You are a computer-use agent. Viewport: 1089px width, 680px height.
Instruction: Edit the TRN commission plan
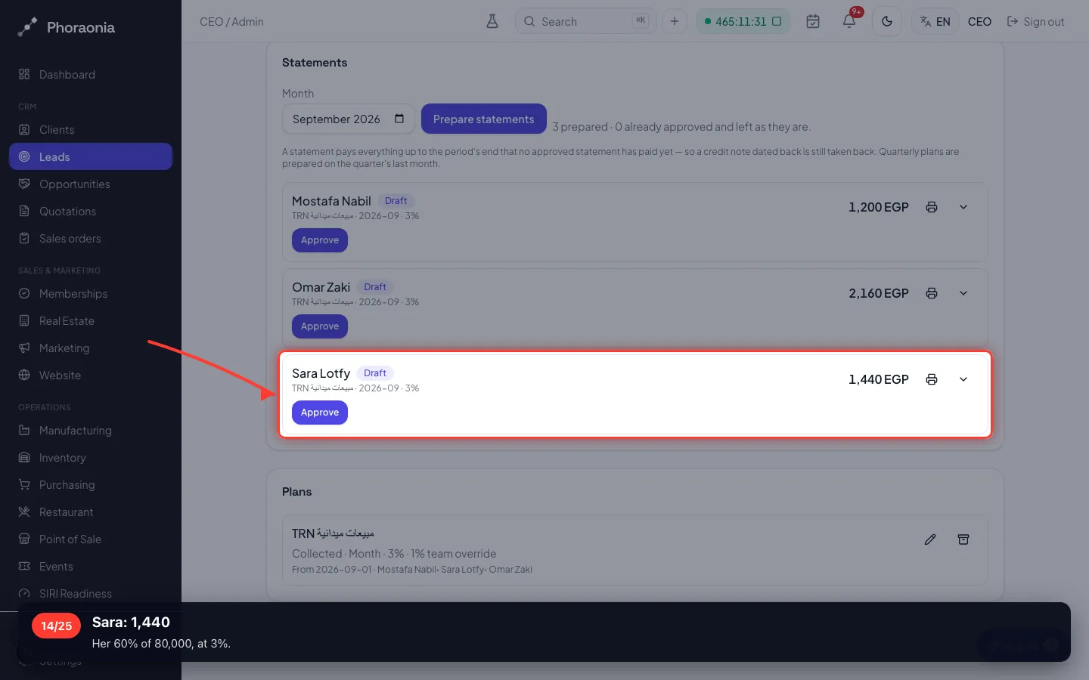[x=930, y=539]
